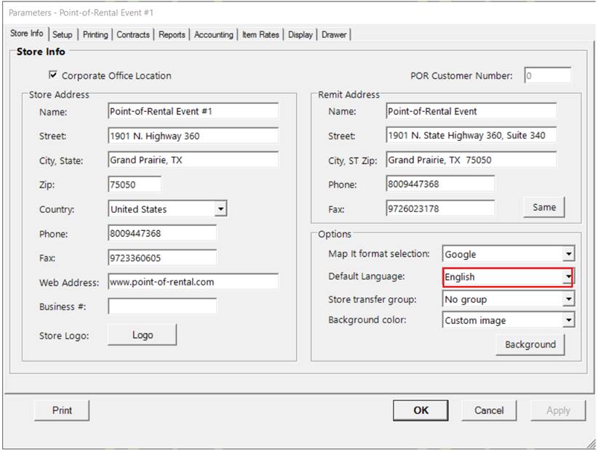Image resolution: width=598 pixels, height=451 pixels.
Task: Click the Remit Address Phone field
Action: [x=440, y=184]
